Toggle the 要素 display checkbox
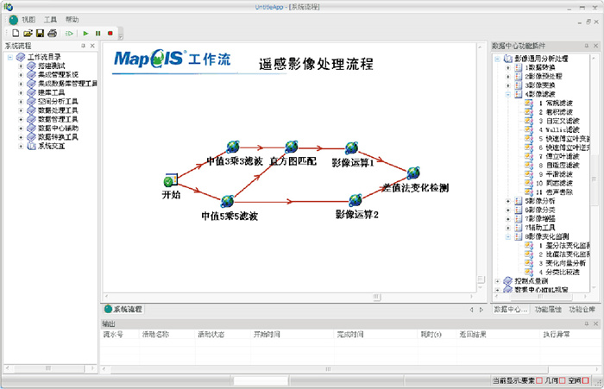604x389 pixels. (539, 380)
